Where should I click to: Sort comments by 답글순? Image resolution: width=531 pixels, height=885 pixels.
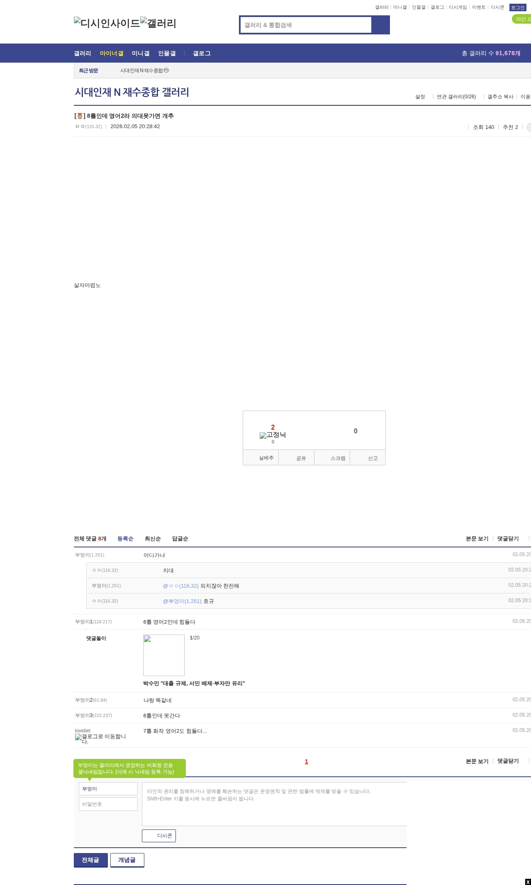pyautogui.click(x=180, y=539)
